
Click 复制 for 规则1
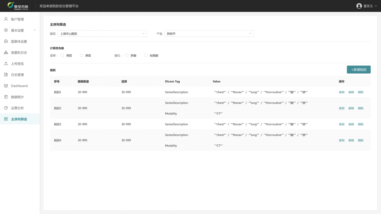(x=342, y=92)
